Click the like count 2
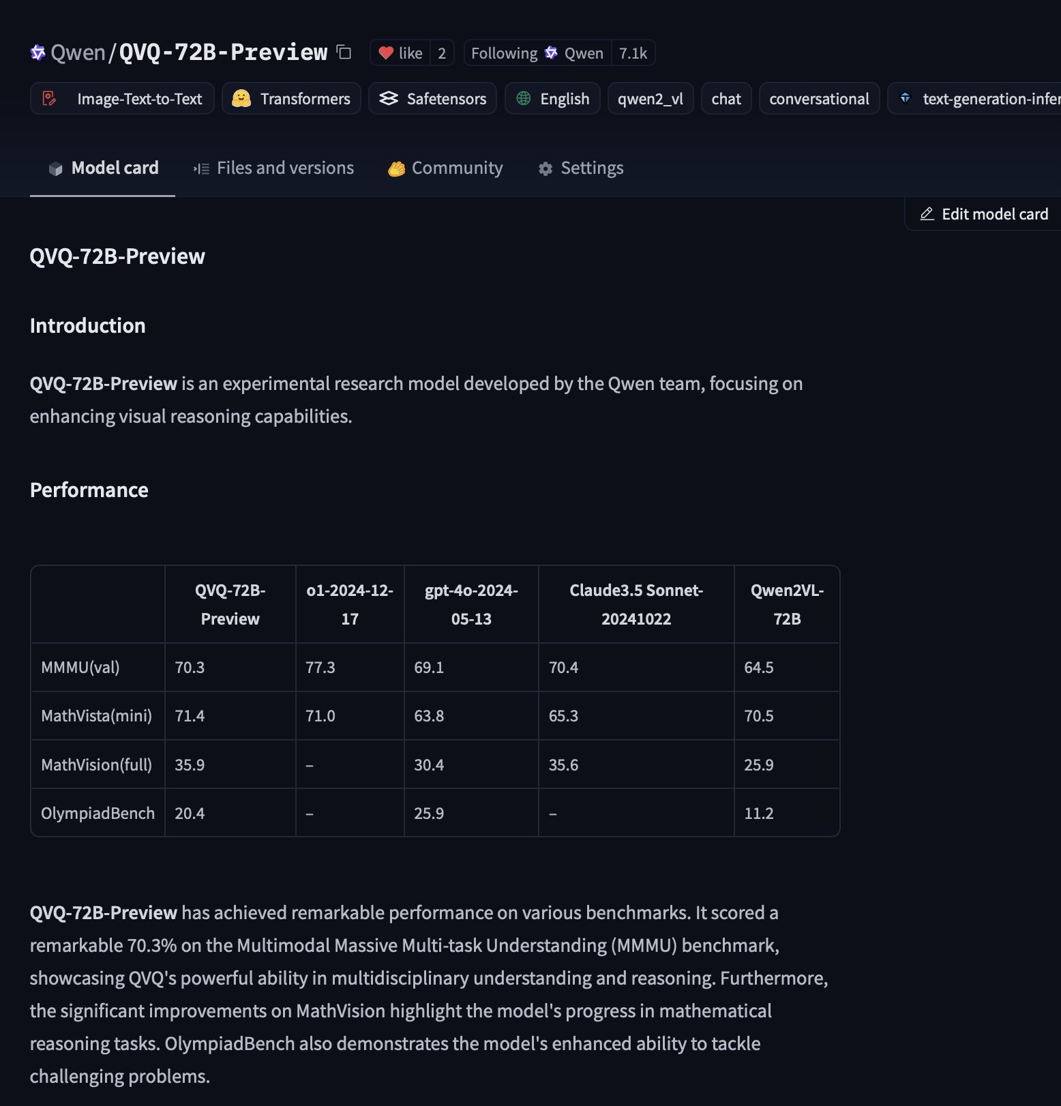Viewport: 1061px width, 1106px height. point(442,53)
